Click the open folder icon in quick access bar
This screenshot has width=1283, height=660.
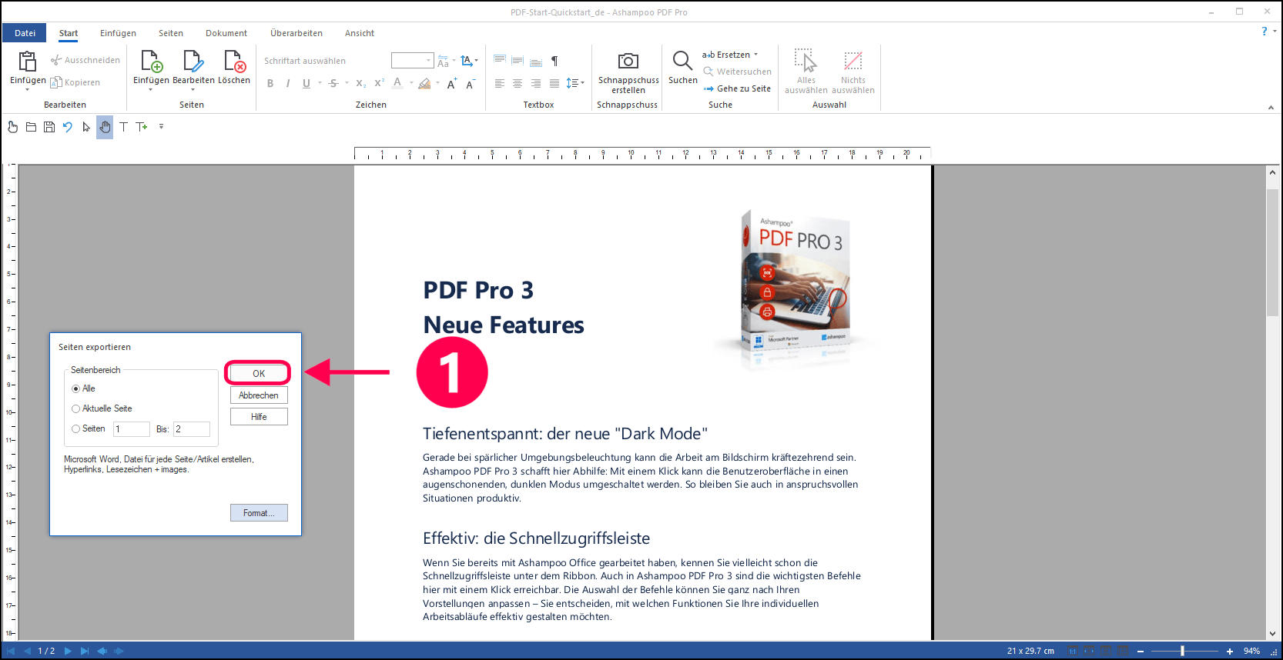[31, 127]
